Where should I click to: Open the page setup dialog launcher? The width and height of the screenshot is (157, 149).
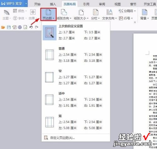(x=135, y=22)
